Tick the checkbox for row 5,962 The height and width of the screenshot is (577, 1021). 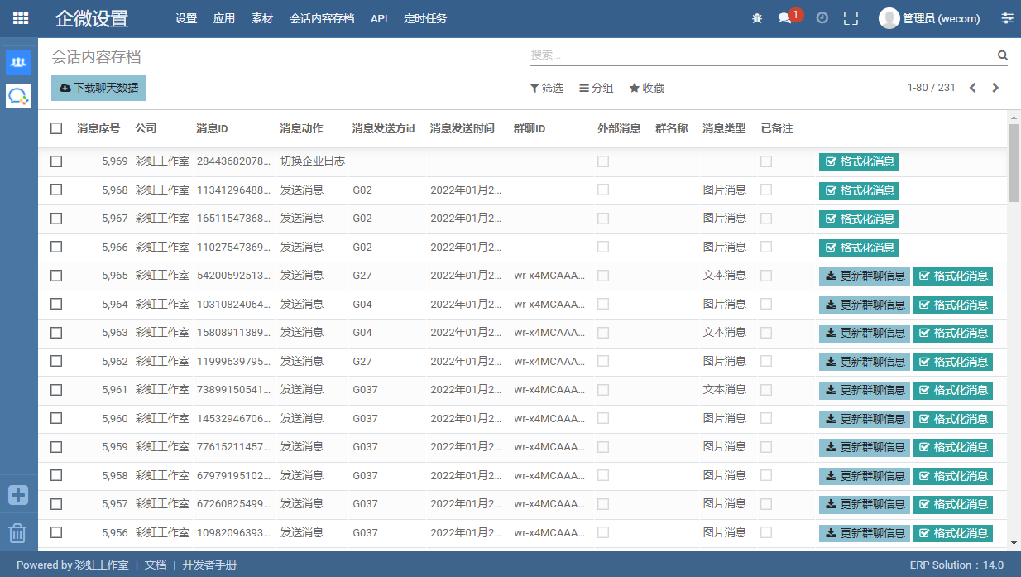coord(56,361)
